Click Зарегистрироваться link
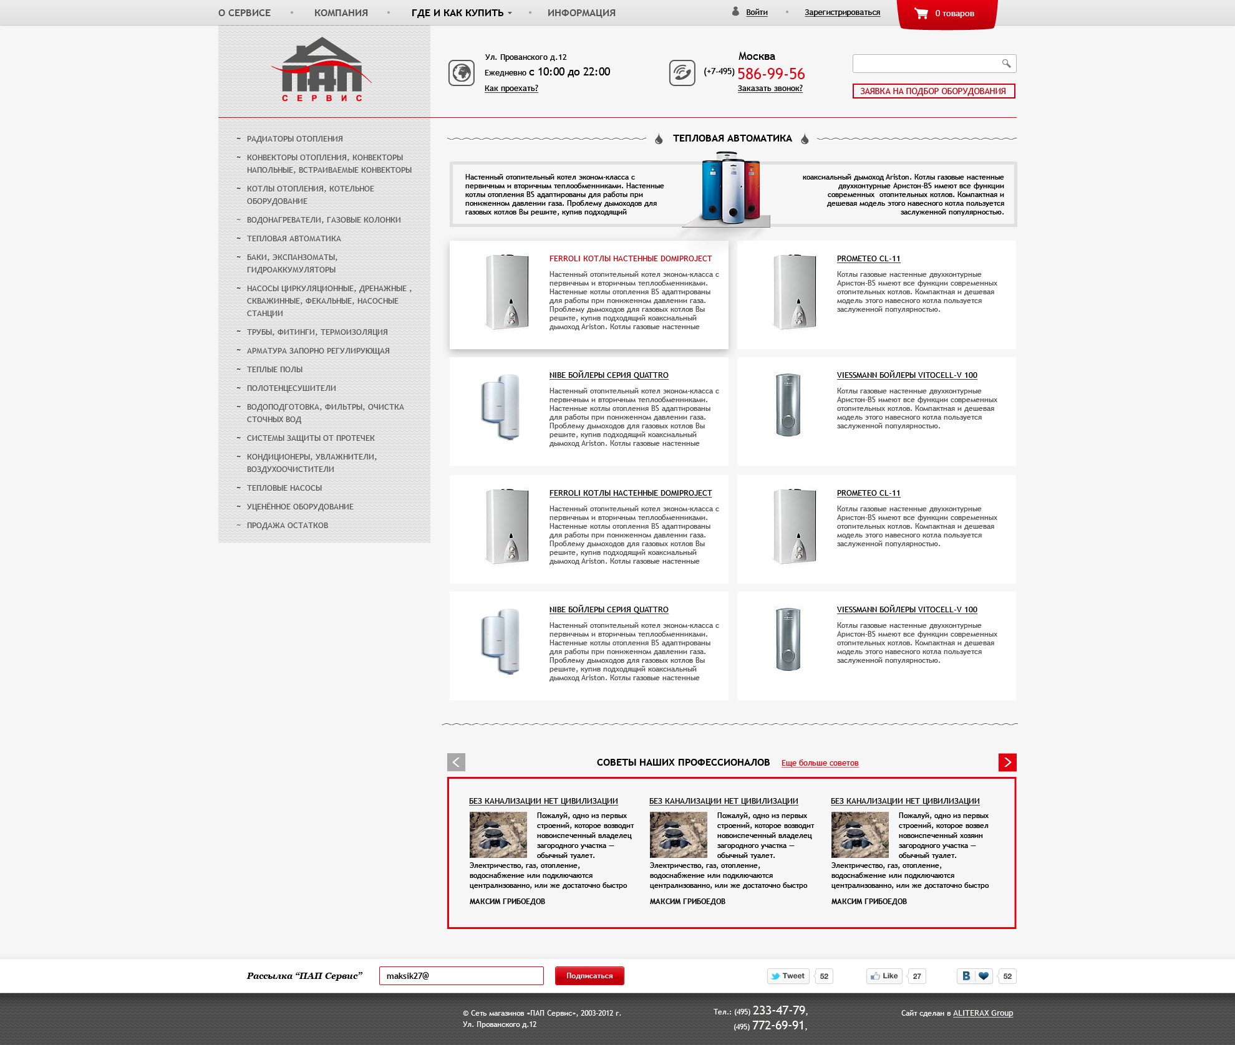The width and height of the screenshot is (1235, 1045). click(x=842, y=12)
